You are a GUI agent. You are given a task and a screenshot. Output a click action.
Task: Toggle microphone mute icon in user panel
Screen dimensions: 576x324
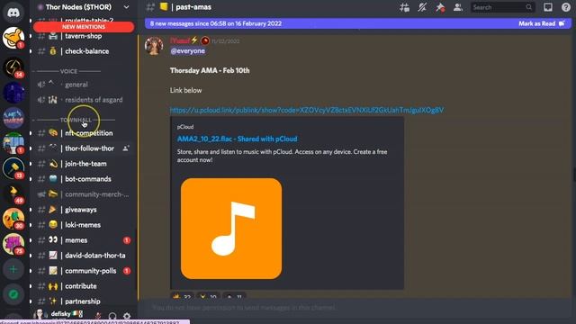(98, 316)
